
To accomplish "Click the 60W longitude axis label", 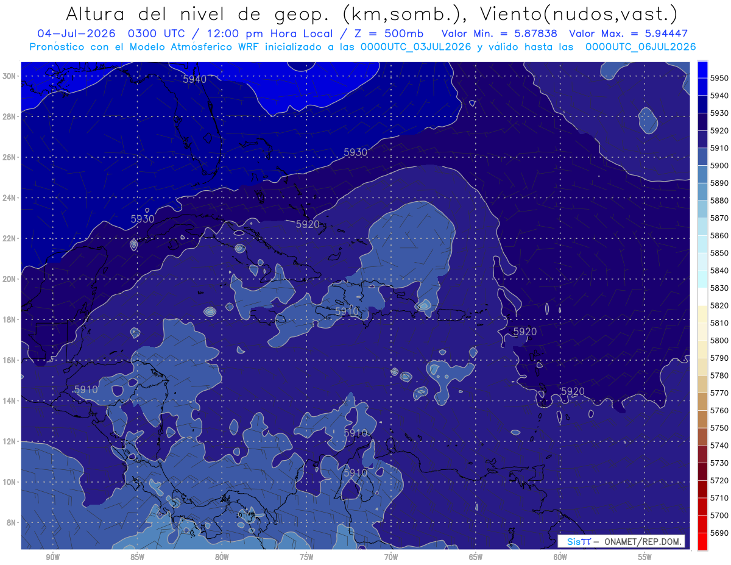I will tap(560, 557).
